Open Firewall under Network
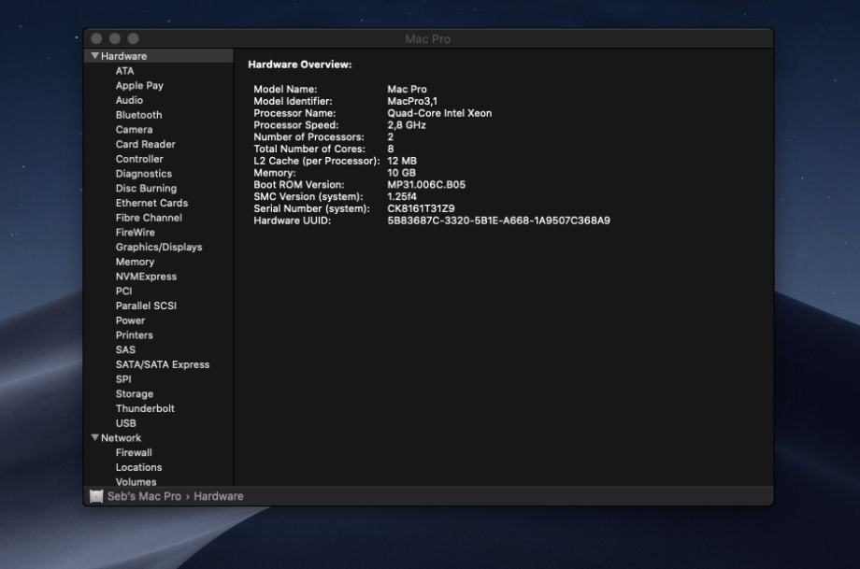 point(134,453)
